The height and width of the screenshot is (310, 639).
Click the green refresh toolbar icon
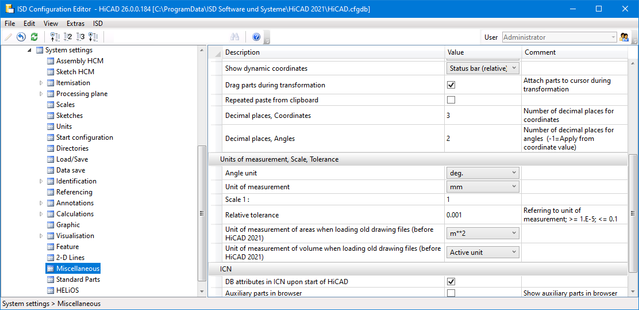click(x=34, y=37)
